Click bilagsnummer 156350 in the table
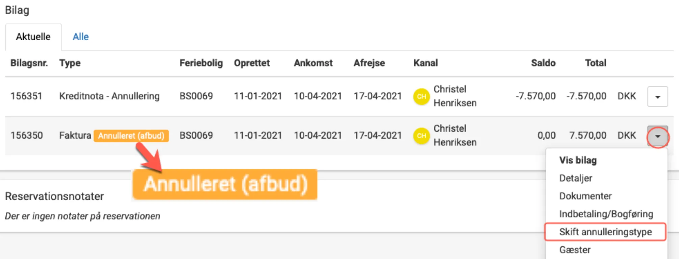The image size is (679, 259). pos(27,136)
